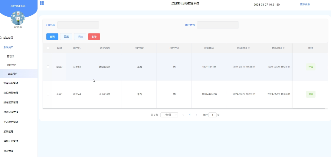Screen dimensions: 331x157
Task: Focus the 用户姓名 search field
Action: click(218, 25)
